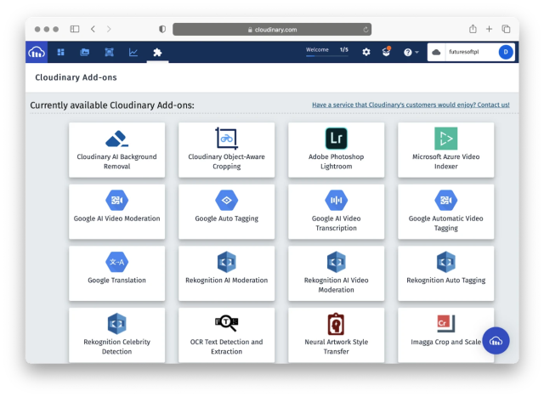
Task: Click the Adobe Lightroom Lr icon
Action: coord(337,138)
